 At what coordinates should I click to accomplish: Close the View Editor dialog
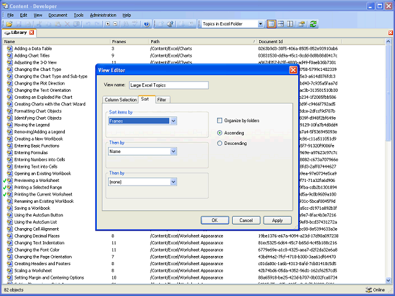click(293, 70)
